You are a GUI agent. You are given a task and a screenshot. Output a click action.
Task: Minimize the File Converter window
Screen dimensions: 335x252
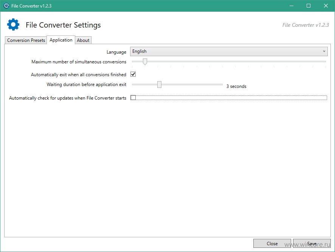(292, 6)
